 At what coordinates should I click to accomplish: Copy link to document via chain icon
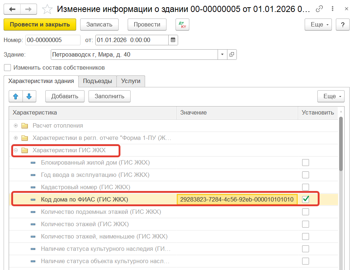coord(319,9)
